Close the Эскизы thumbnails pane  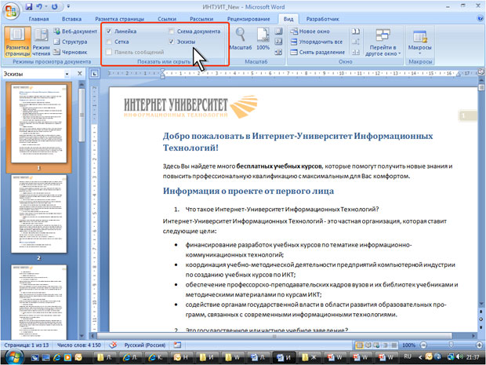(x=80, y=74)
